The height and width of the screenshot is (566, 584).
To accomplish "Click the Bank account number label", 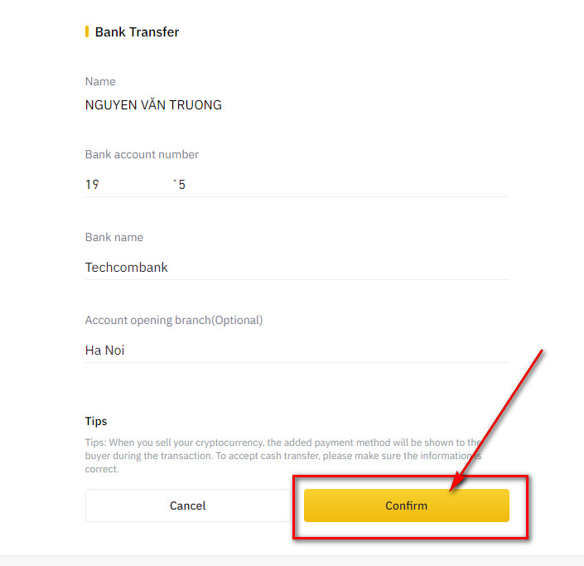I will coord(142,154).
